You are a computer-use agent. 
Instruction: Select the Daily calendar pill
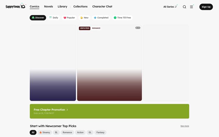click(54, 18)
